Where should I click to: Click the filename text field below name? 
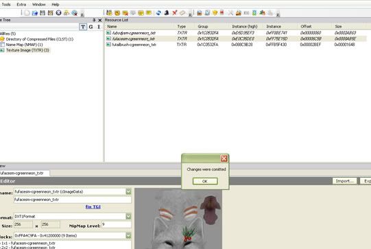pyautogui.click(x=73, y=200)
